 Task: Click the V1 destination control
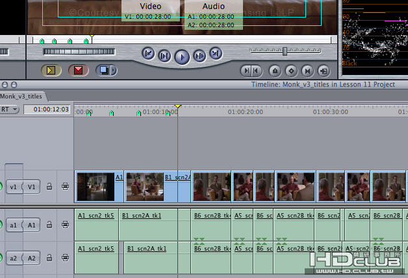(31, 187)
